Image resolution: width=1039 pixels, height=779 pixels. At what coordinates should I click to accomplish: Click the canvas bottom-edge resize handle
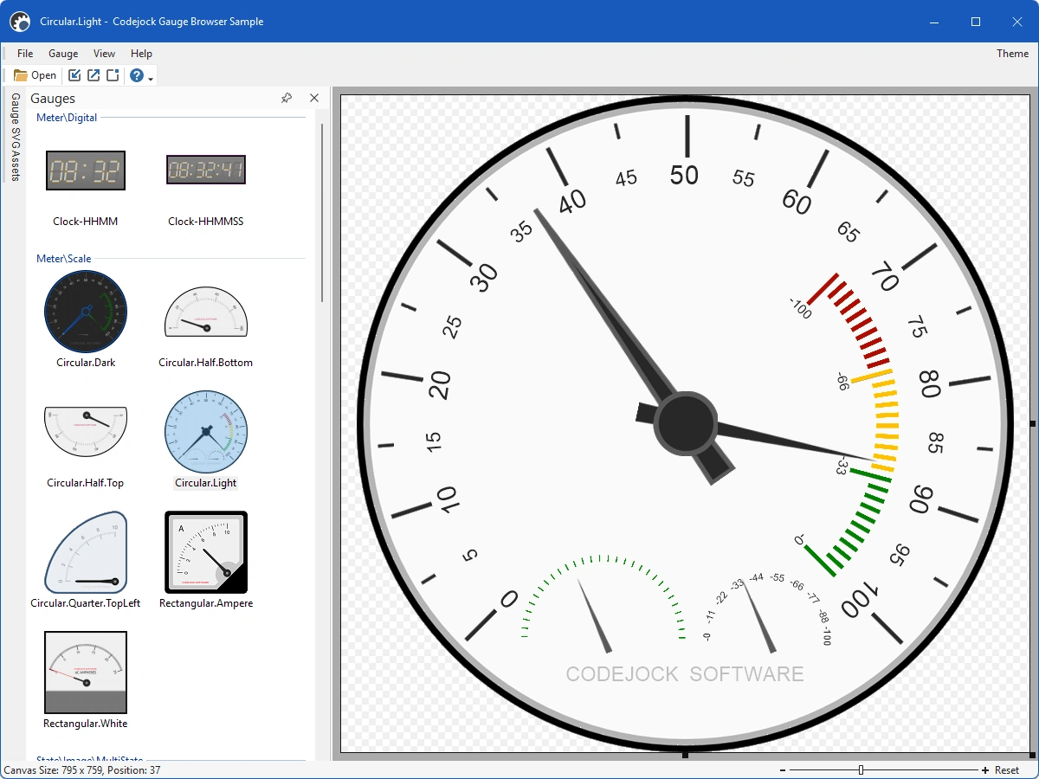tap(685, 755)
